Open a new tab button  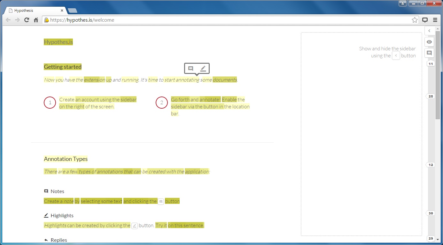point(73,11)
